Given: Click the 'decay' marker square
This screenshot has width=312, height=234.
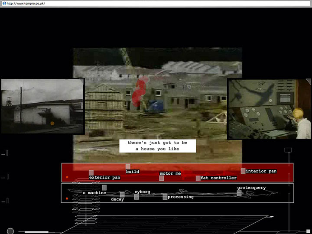Looking at the screenshot, I should coord(122,194).
